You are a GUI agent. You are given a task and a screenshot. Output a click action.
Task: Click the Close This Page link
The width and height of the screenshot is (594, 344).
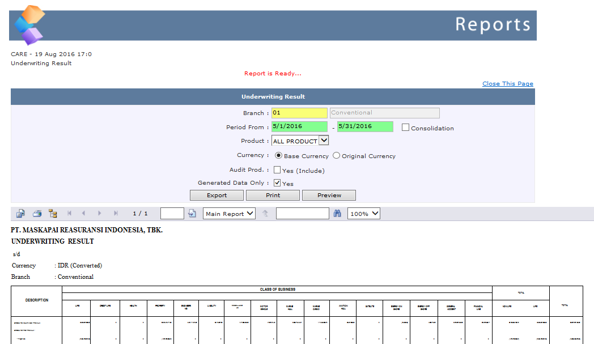pyautogui.click(x=507, y=83)
